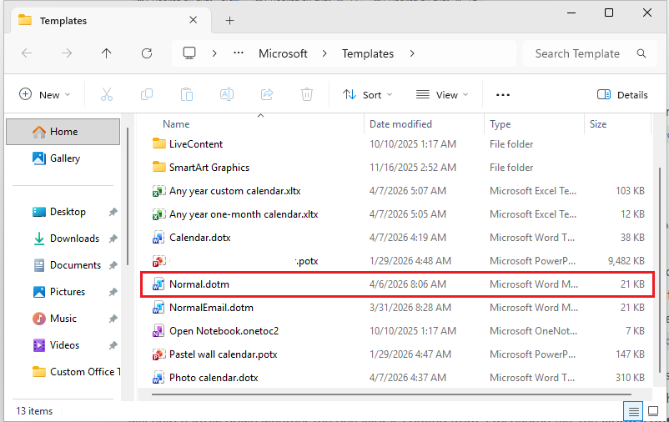The width and height of the screenshot is (669, 422).
Task: Open Home in navigation pane
Action: 63,132
